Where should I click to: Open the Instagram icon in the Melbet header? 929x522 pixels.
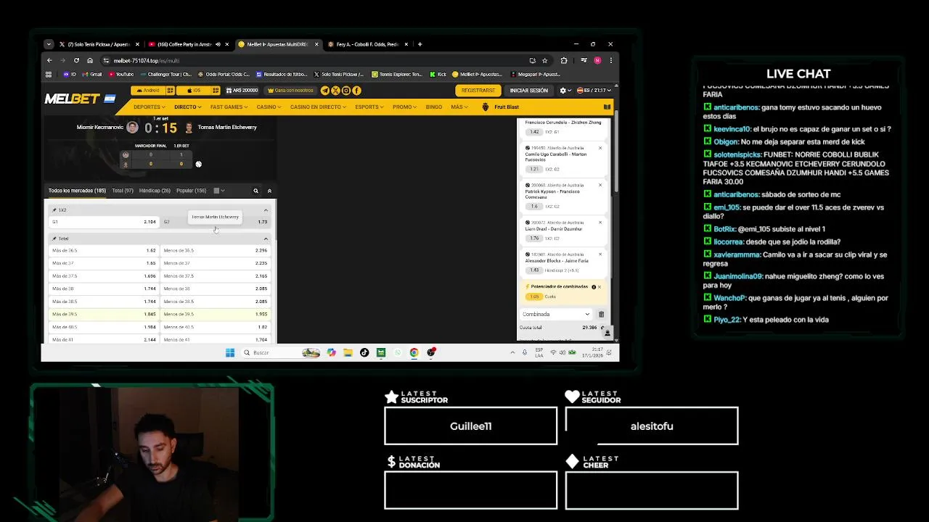[346, 91]
